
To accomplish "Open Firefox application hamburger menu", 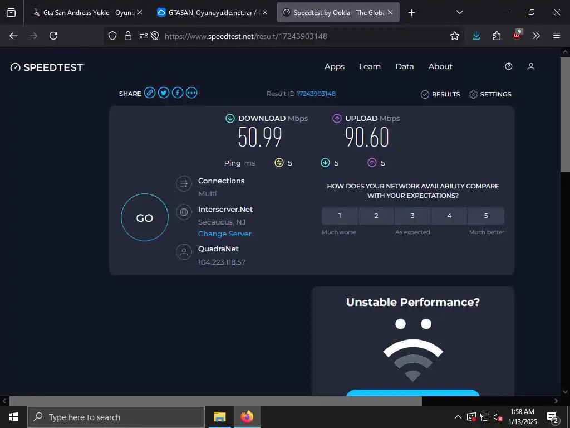I will point(557,36).
